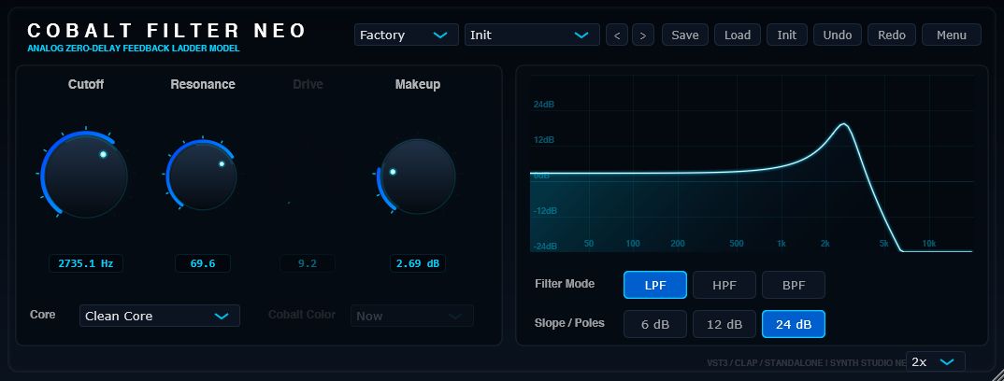Viewport: 1004px width, 381px height.
Task: Select previous preset with left arrow
Action: [x=617, y=35]
